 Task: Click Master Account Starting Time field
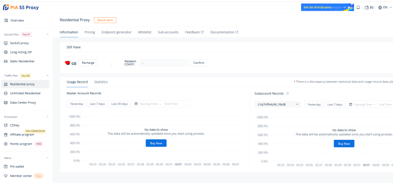click(x=148, y=104)
